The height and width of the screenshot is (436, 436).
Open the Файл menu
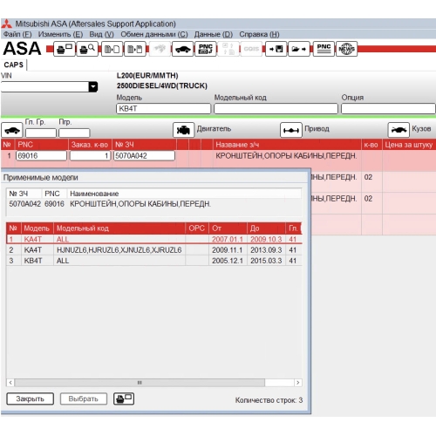pos(17,34)
